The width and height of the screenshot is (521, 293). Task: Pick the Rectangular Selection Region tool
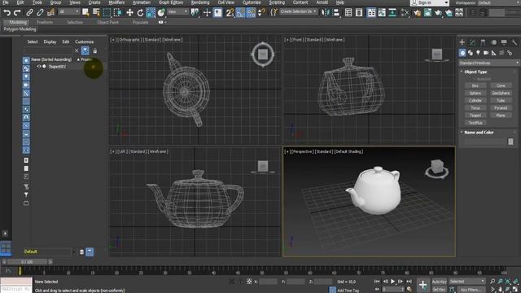pos(107,13)
